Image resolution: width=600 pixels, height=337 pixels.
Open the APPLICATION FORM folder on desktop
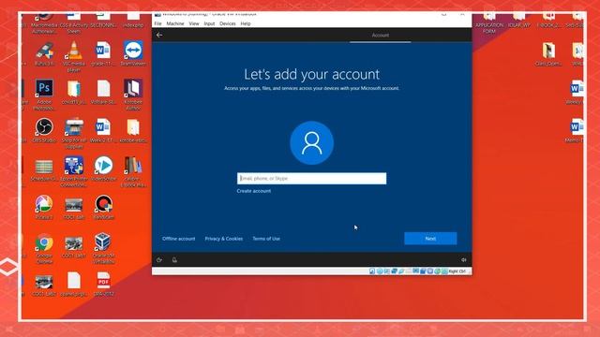coord(489,22)
